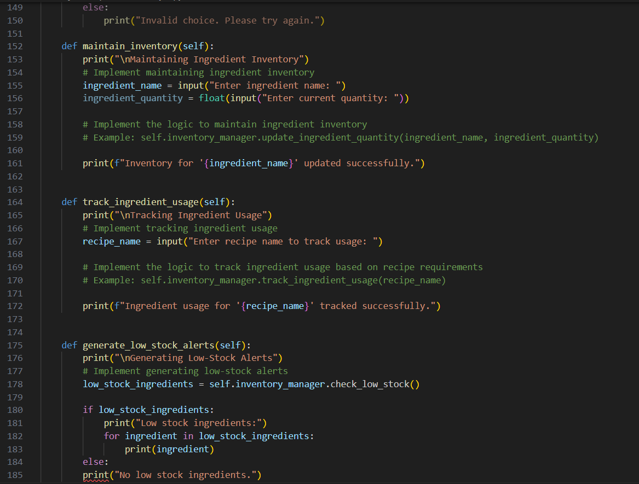
Task: Click the red-underlined print on line 185
Action: tap(96, 475)
